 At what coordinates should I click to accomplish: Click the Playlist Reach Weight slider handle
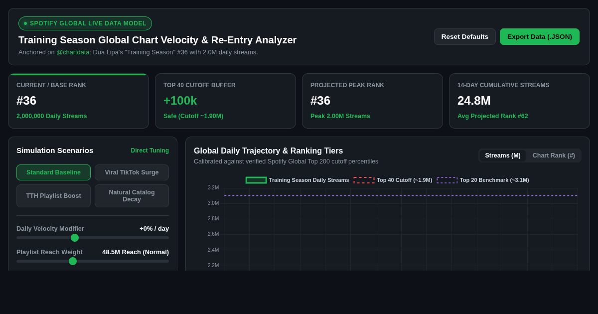[x=73, y=261]
